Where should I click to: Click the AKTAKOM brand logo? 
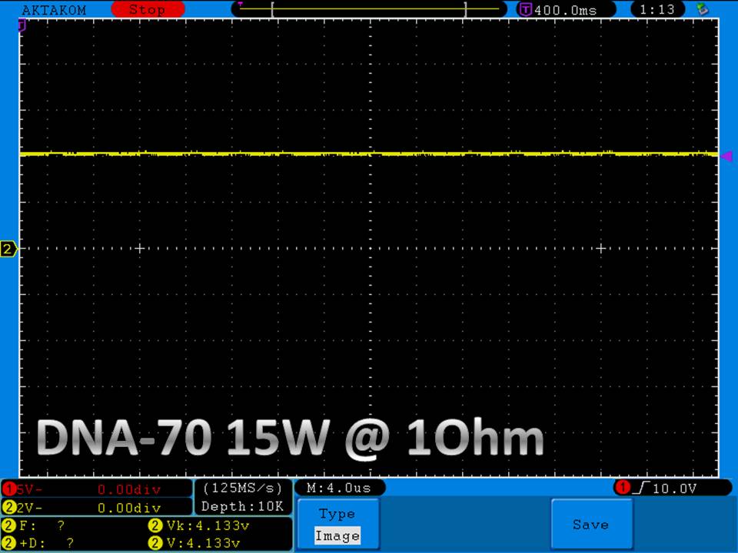[x=54, y=10]
